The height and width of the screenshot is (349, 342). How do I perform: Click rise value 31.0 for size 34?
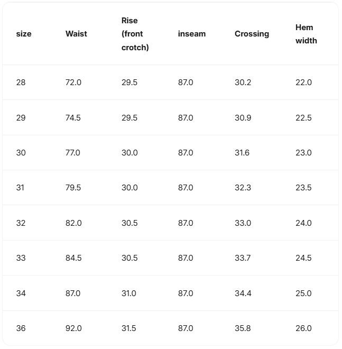tap(129, 293)
